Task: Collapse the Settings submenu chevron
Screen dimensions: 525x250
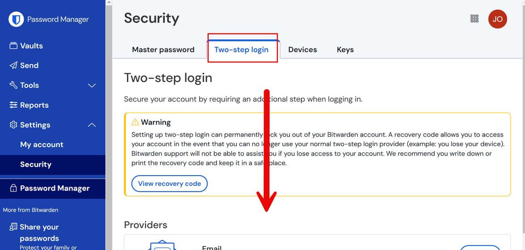Action: pos(92,125)
